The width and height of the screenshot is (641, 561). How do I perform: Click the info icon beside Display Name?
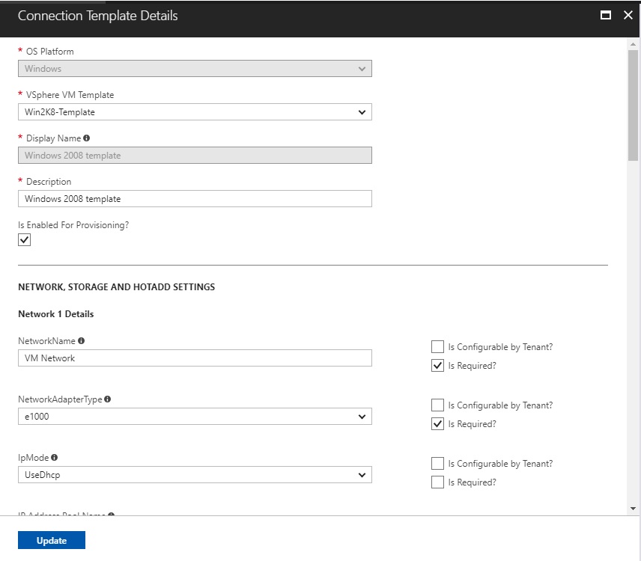(87, 138)
